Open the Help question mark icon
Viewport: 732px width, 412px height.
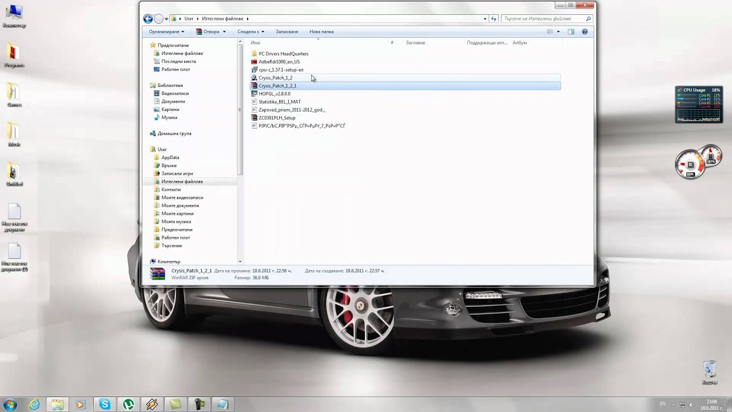coord(584,31)
